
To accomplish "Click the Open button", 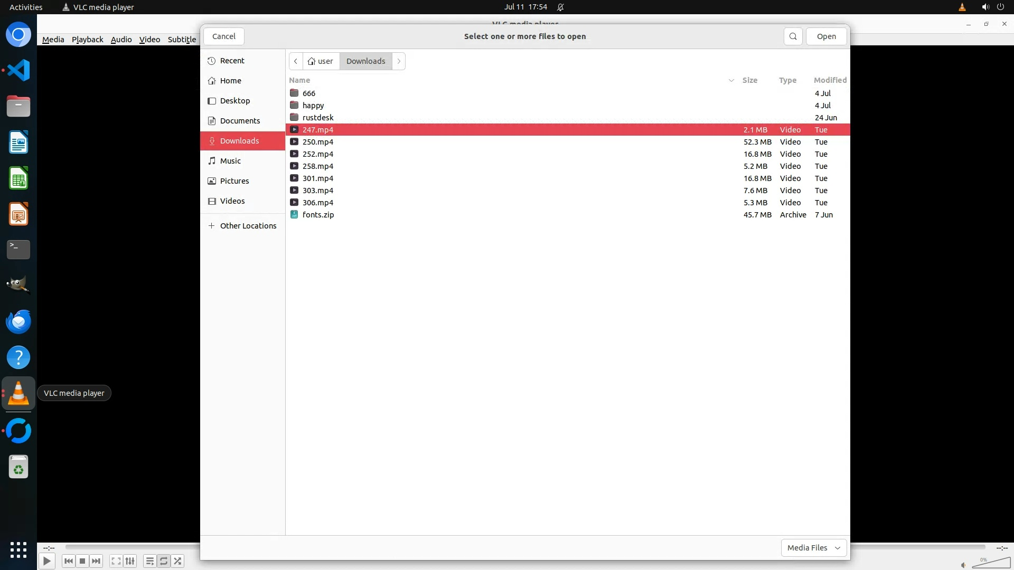I will click(x=826, y=36).
